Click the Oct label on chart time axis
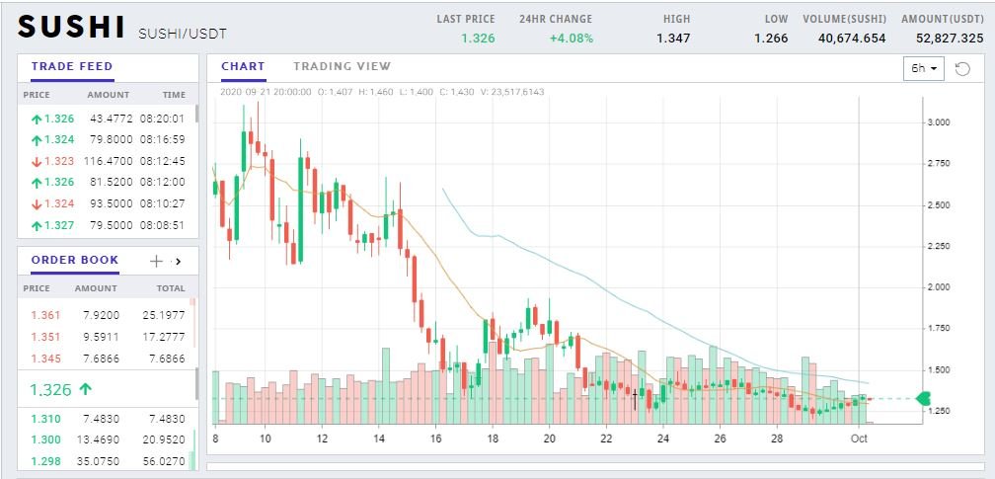This screenshot has width=995, height=479. point(859,439)
